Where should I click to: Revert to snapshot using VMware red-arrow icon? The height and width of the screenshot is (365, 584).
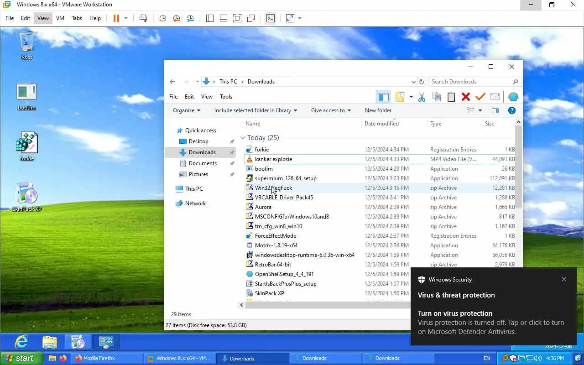tap(177, 18)
